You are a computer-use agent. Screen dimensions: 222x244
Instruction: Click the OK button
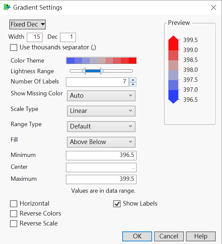(137, 236)
